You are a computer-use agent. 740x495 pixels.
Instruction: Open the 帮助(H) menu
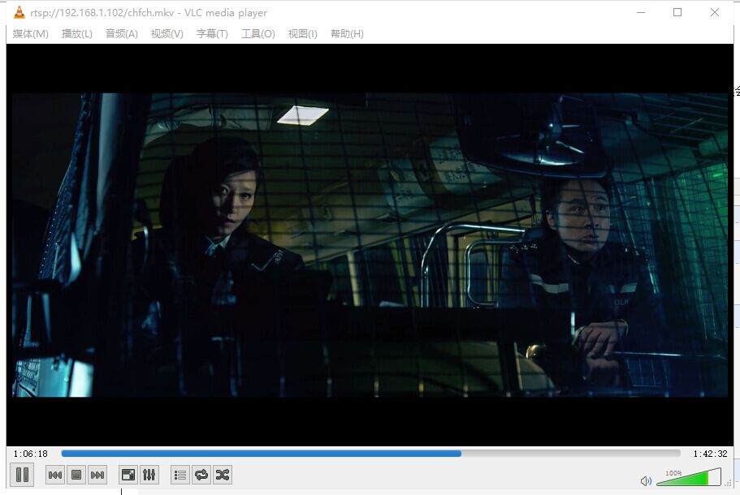pos(347,33)
